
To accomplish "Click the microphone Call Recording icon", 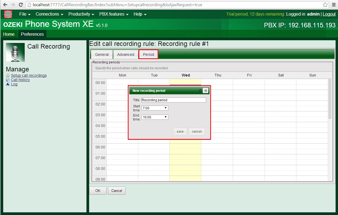I will point(15,52).
